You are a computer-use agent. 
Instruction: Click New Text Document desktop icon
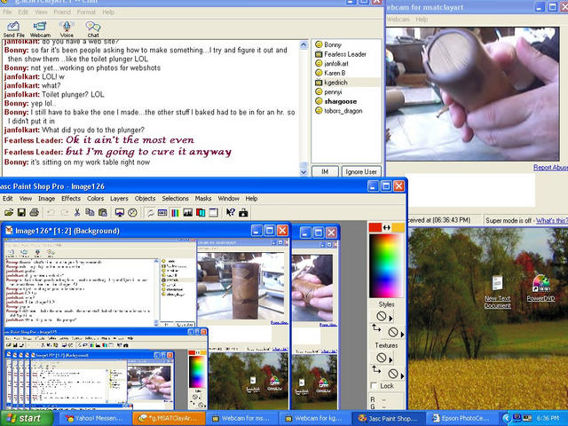[x=497, y=292]
